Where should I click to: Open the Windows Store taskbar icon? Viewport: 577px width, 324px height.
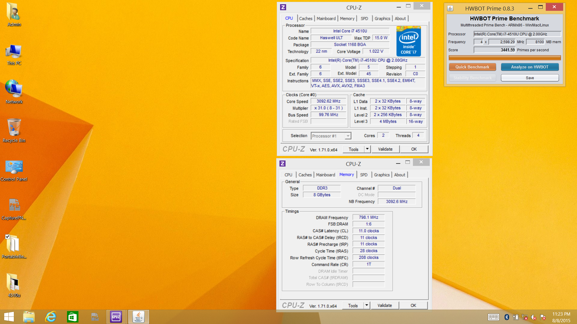73,317
